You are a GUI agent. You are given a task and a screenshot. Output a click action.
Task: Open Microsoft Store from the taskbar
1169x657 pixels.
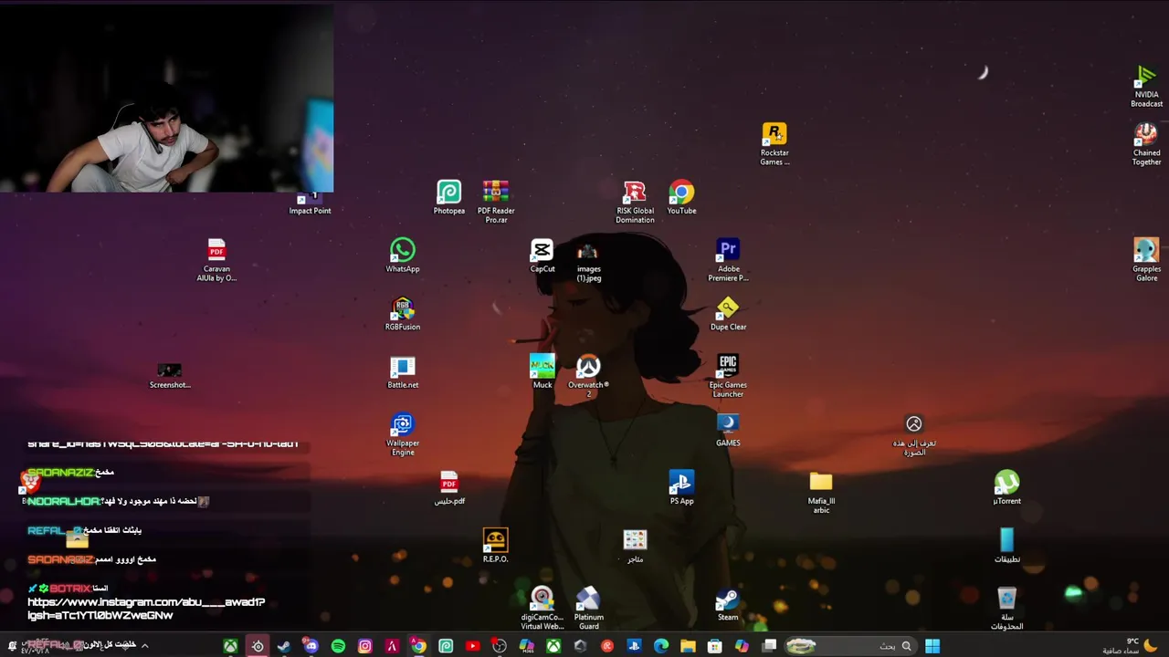pos(715,646)
